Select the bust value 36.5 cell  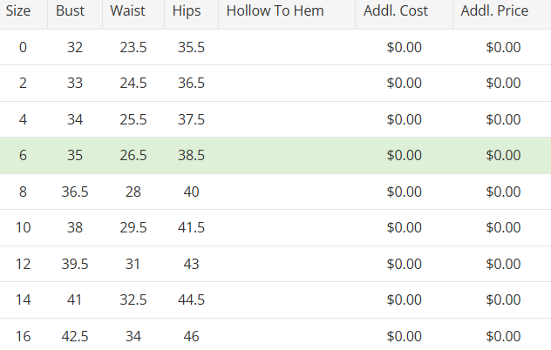pyautogui.click(x=75, y=192)
